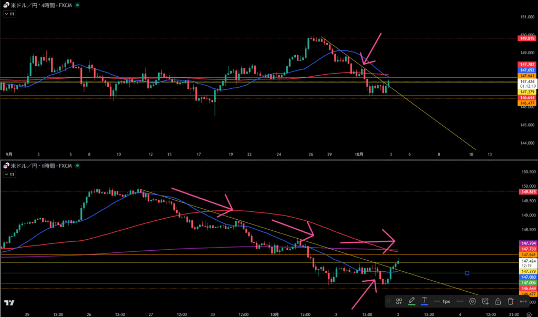Open the drawing templates icon in floating toolbar
This screenshot has width=538, height=317.
pos(399,301)
